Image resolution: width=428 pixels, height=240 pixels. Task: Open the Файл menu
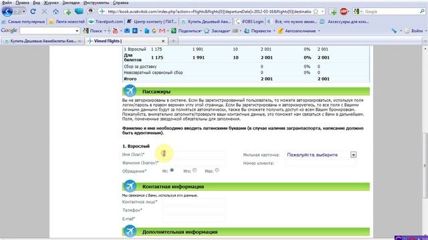7,3
